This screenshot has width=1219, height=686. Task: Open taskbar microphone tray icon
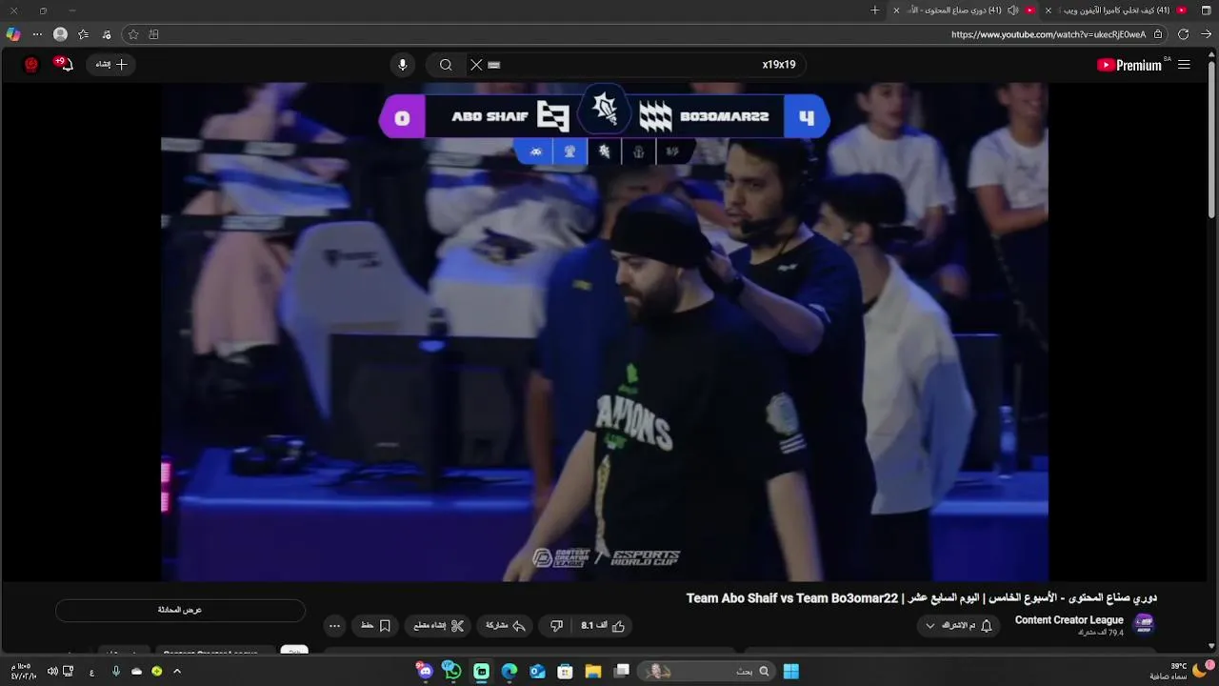click(x=116, y=672)
